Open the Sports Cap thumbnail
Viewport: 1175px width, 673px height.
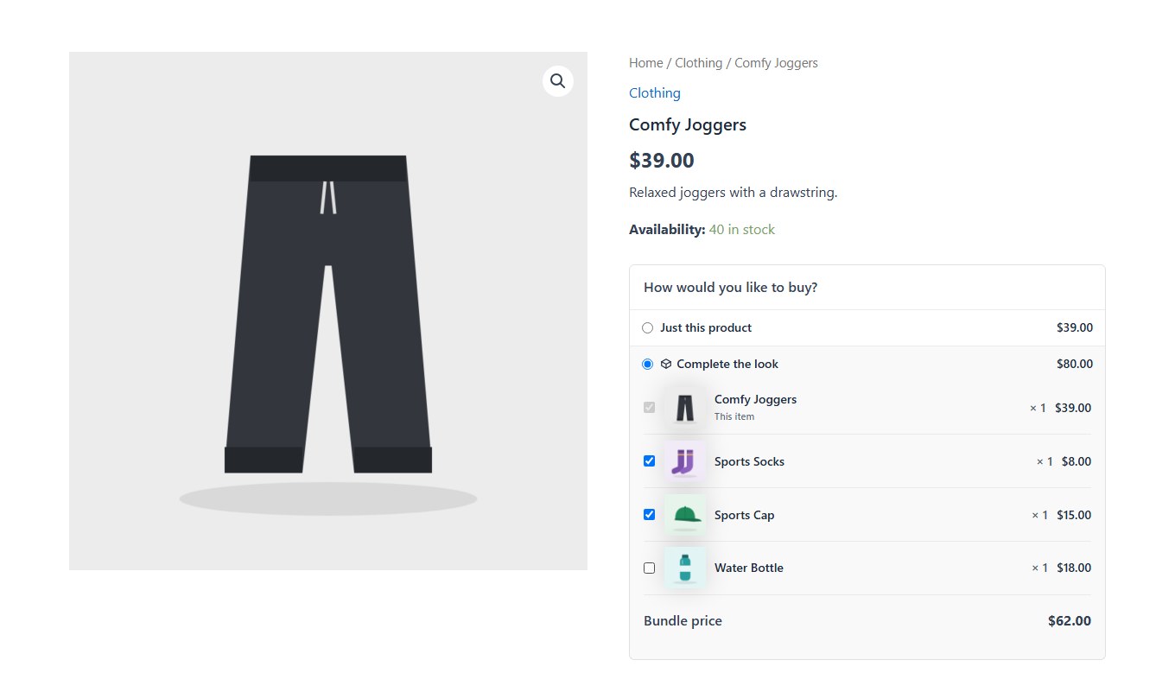click(x=685, y=515)
